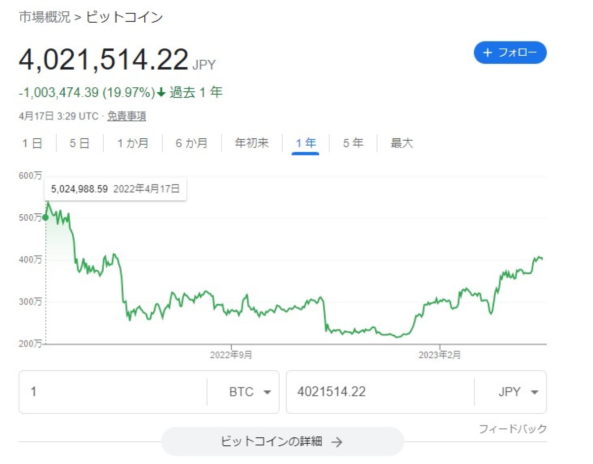
Task: Select the 5日 time range tab
Action: click(x=80, y=144)
